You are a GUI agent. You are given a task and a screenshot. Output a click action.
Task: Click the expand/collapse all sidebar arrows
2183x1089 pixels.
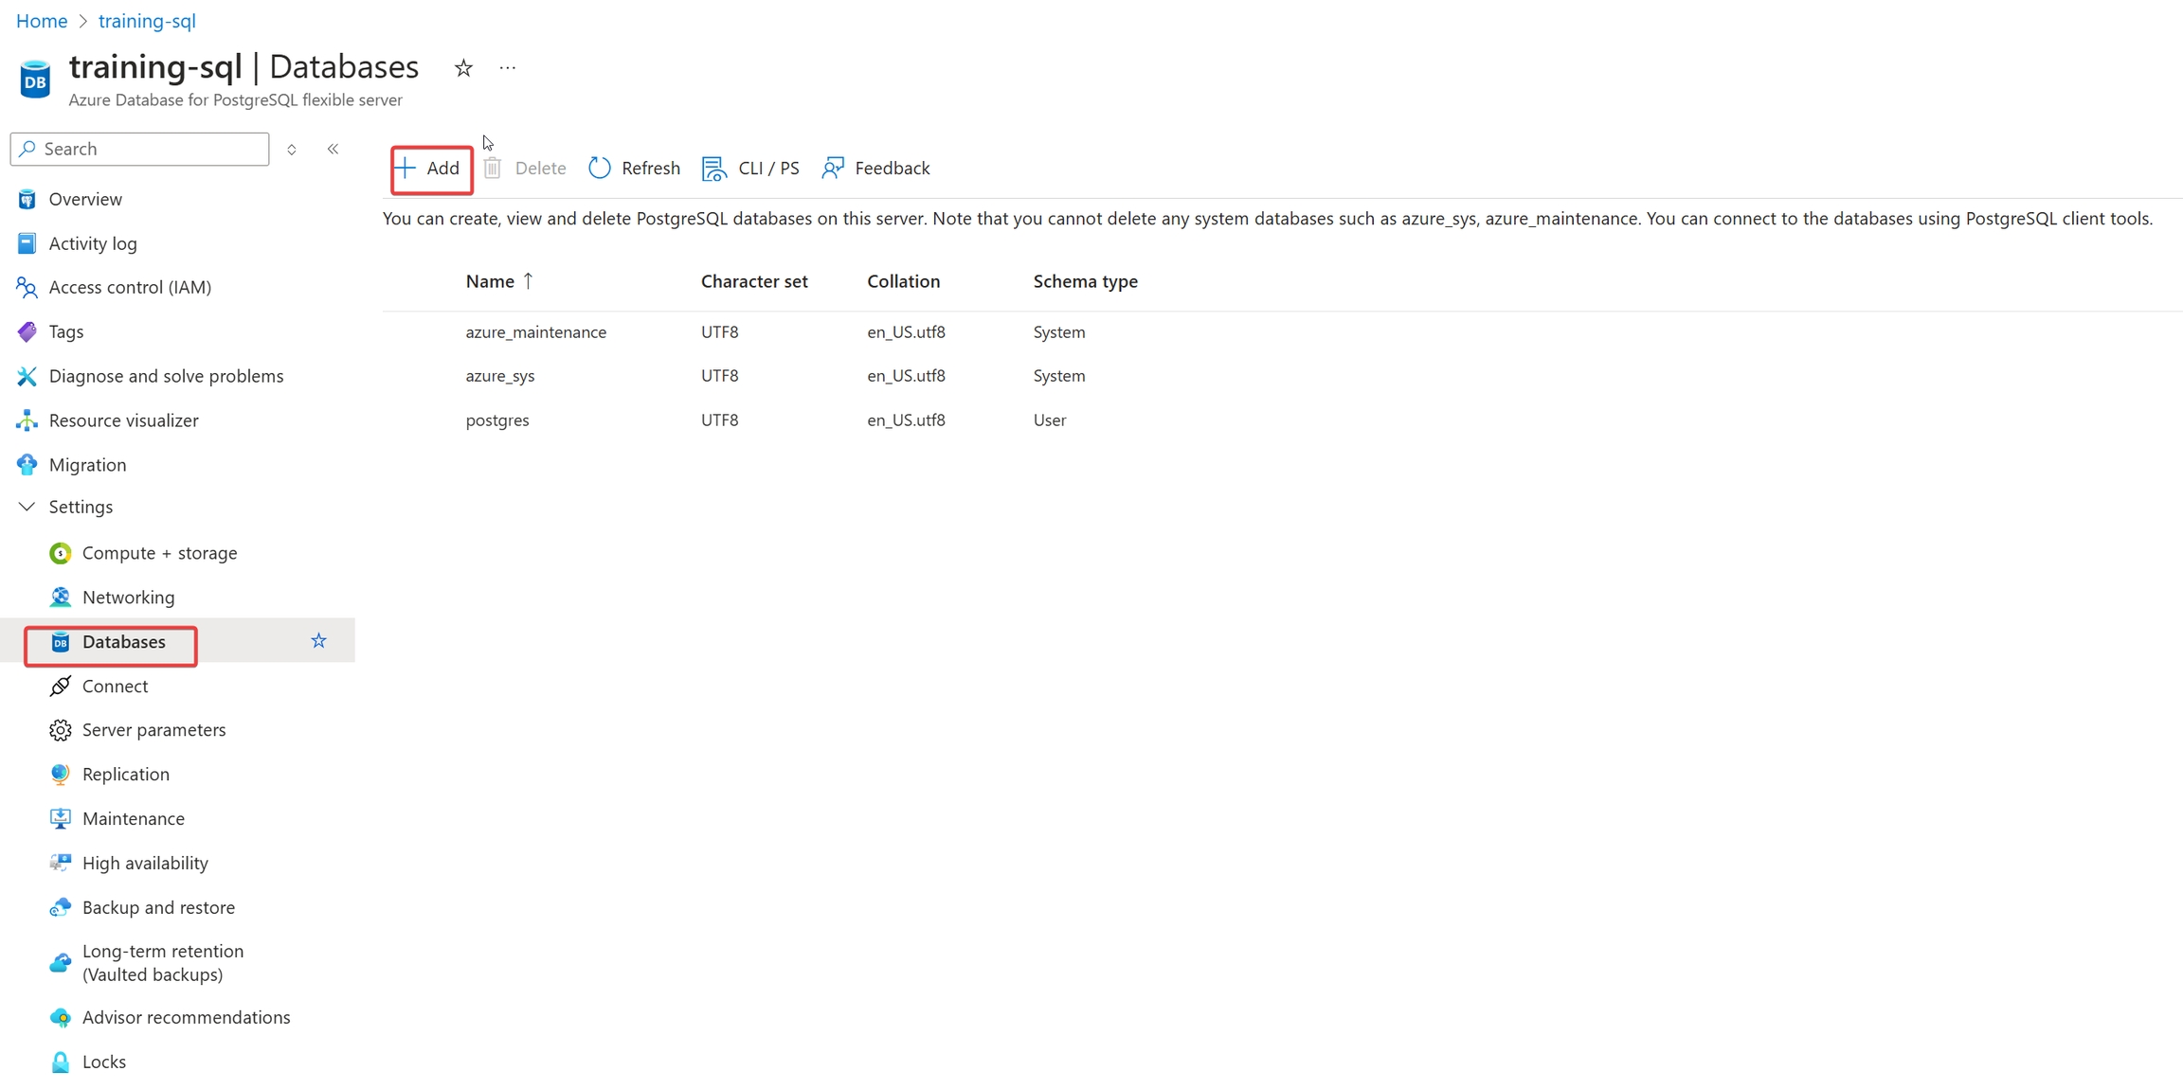click(292, 149)
